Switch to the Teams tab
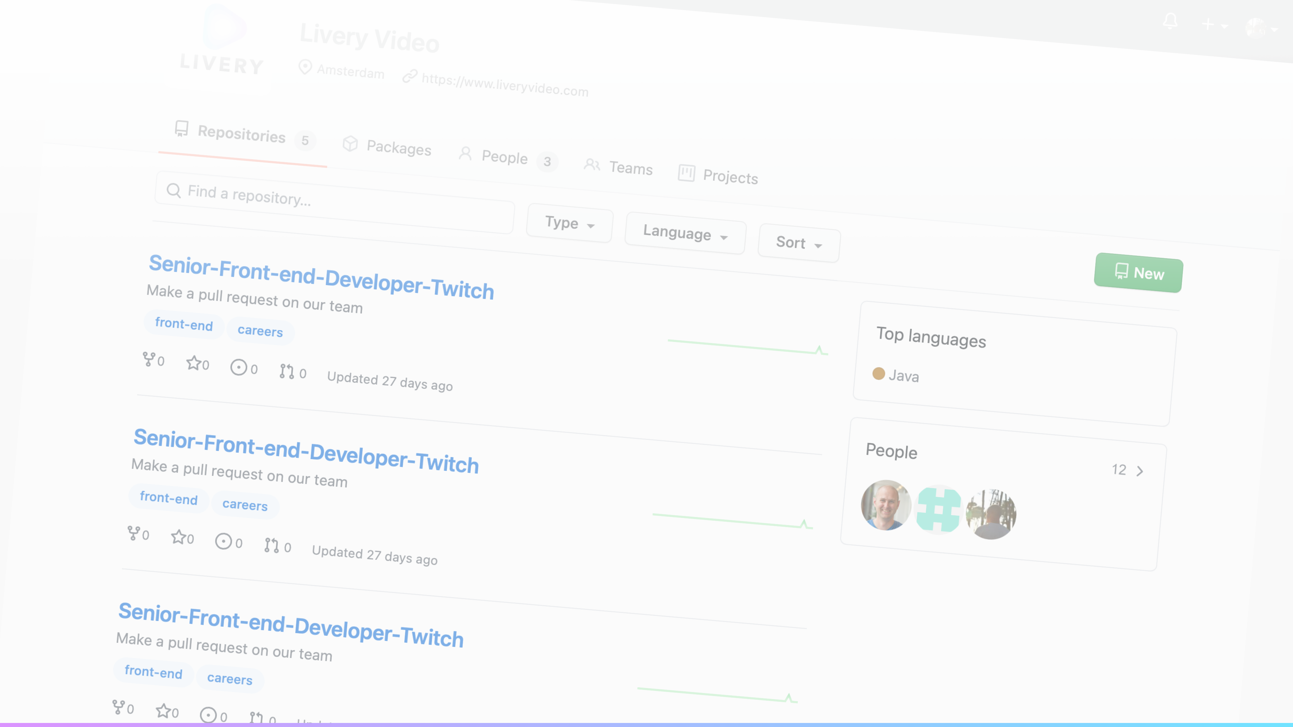This screenshot has height=727, width=1293. [x=619, y=167]
